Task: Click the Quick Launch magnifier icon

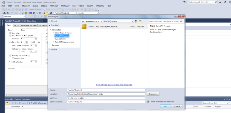Action: pyautogui.click(x=216, y=2)
